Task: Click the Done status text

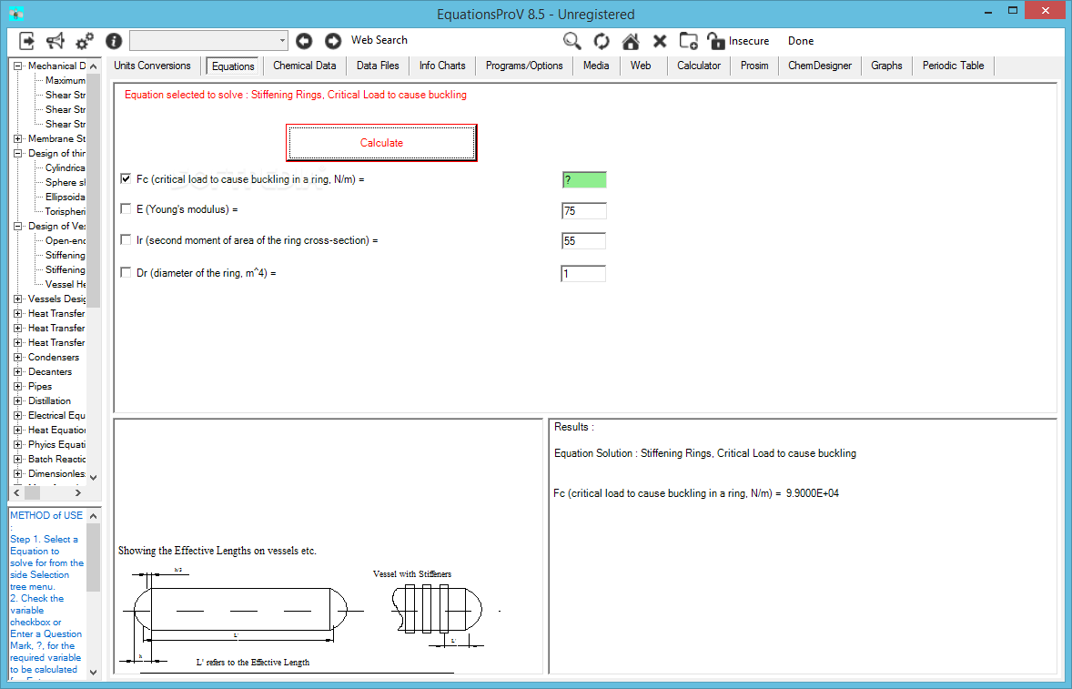Action: tap(801, 41)
